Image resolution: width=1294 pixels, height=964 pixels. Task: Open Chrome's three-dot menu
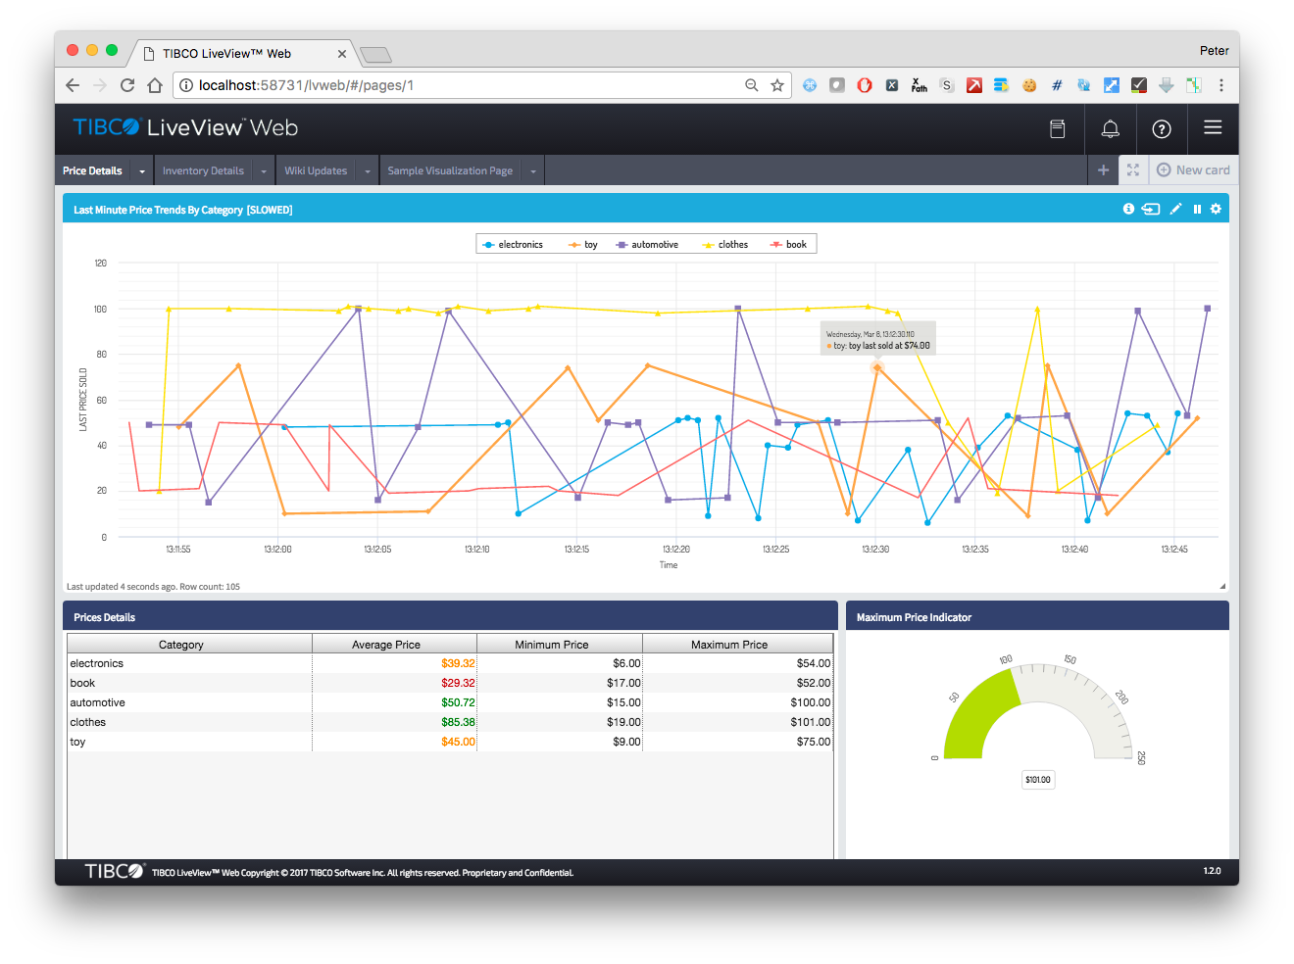point(1221,85)
